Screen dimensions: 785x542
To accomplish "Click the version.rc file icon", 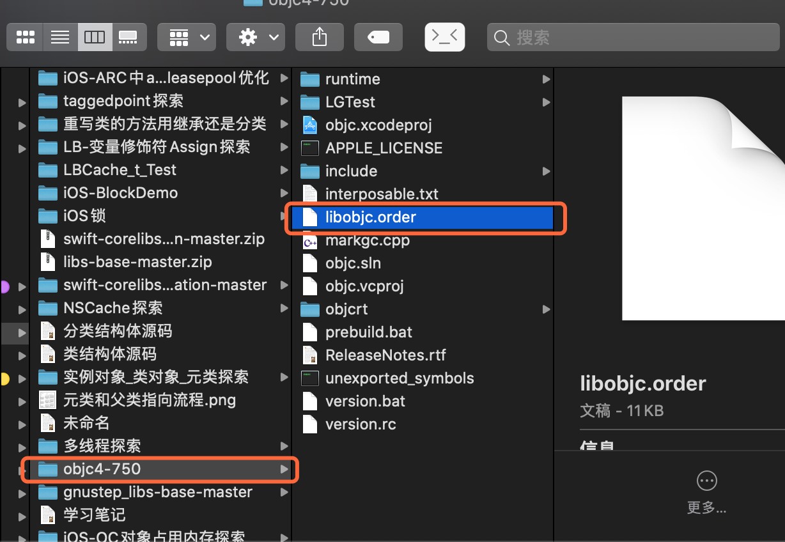I will (x=310, y=424).
